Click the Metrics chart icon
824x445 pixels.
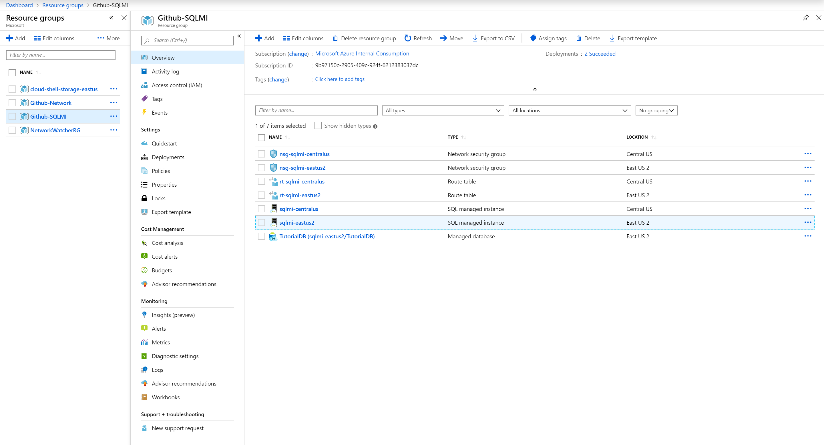click(144, 342)
